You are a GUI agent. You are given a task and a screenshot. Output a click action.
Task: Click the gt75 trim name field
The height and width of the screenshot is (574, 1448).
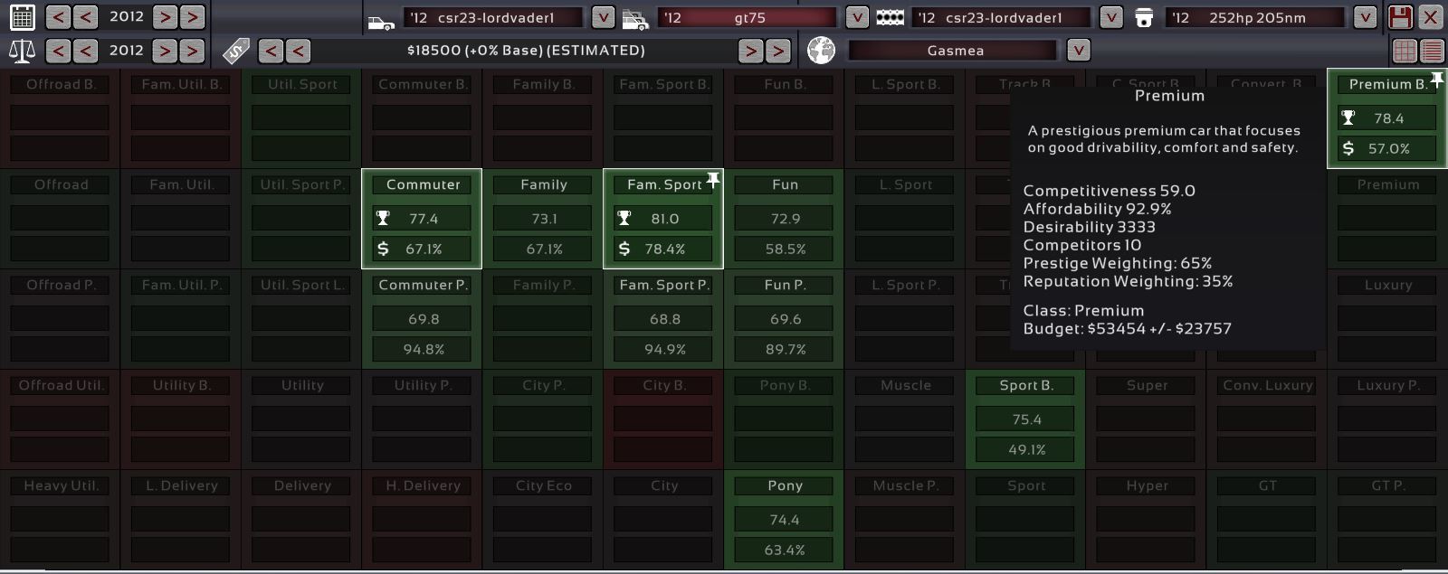[x=748, y=17]
